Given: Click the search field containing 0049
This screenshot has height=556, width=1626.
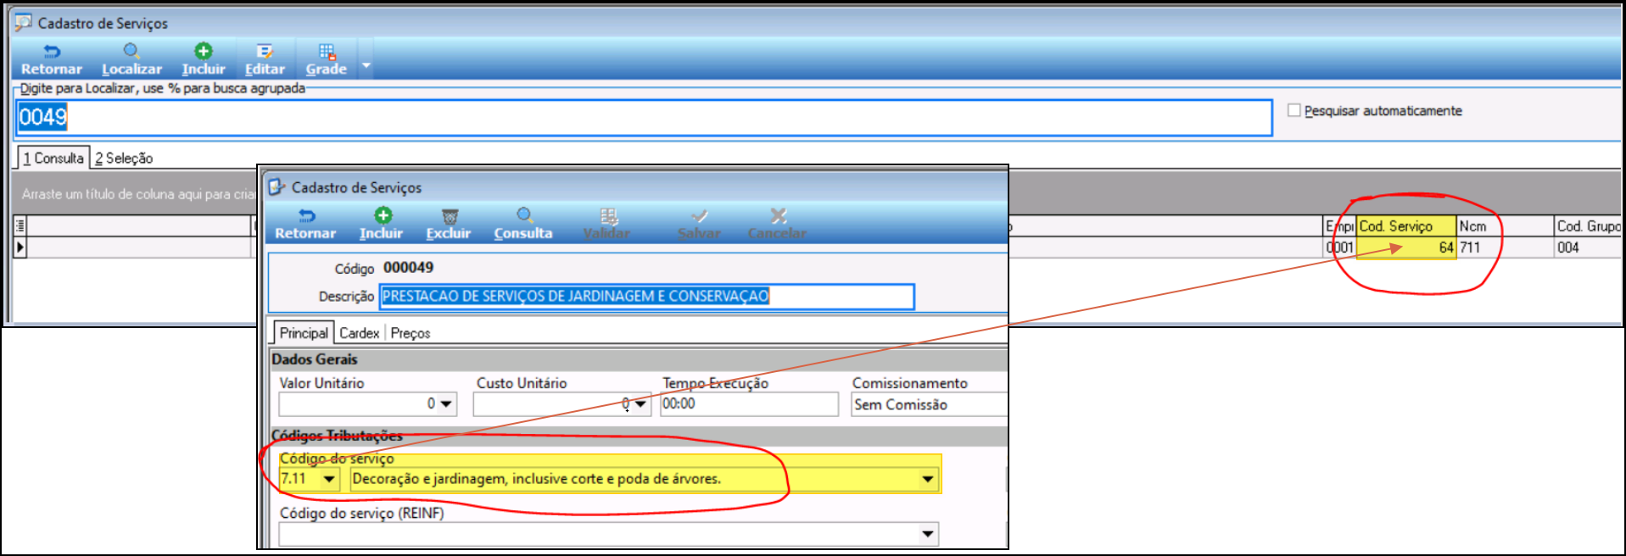Looking at the screenshot, I should point(645,117).
